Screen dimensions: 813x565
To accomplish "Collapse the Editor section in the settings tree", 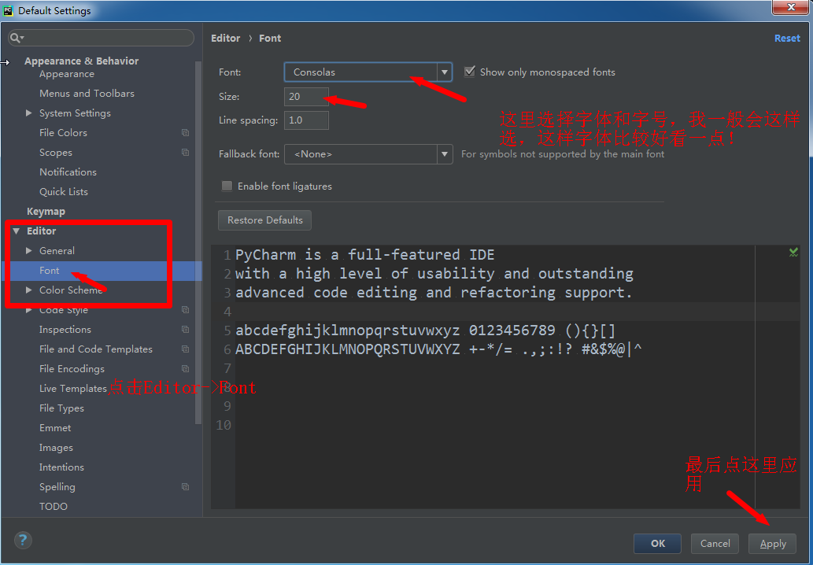I will pos(17,231).
